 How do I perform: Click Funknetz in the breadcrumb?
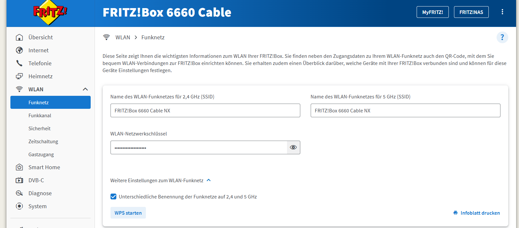[153, 37]
